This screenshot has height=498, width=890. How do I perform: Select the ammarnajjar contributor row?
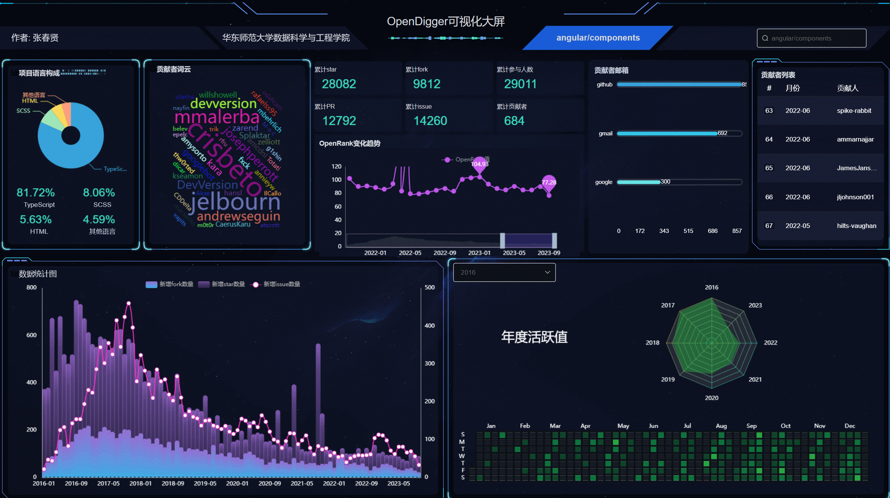click(820, 139)
